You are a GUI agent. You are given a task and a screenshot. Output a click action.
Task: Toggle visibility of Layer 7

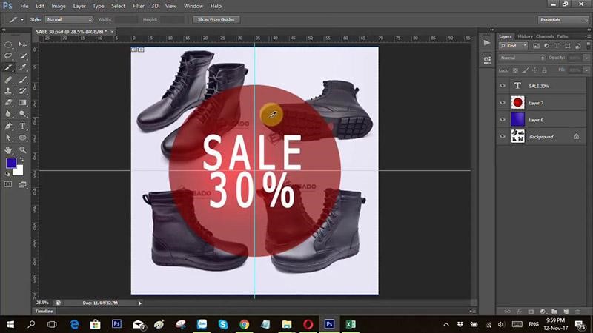click(503, 103)
